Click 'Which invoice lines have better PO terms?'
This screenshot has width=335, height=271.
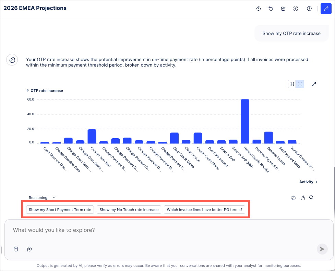point(204,210)
